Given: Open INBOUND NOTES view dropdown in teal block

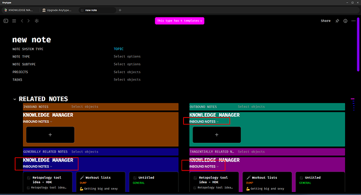Looking at the screenshot, I should (x=204, y=121).
